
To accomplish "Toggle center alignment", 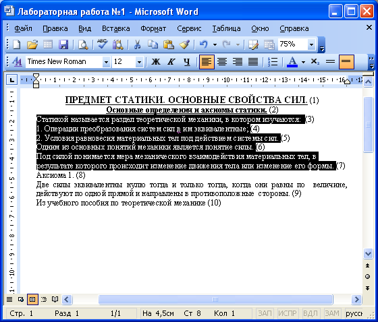I will point(222,62).
